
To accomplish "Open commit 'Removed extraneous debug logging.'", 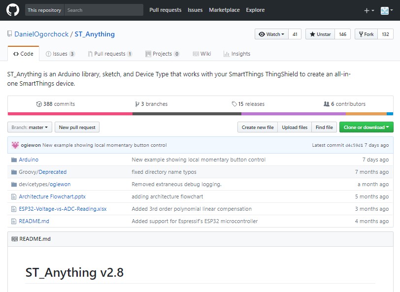I will tap(176, 184).
